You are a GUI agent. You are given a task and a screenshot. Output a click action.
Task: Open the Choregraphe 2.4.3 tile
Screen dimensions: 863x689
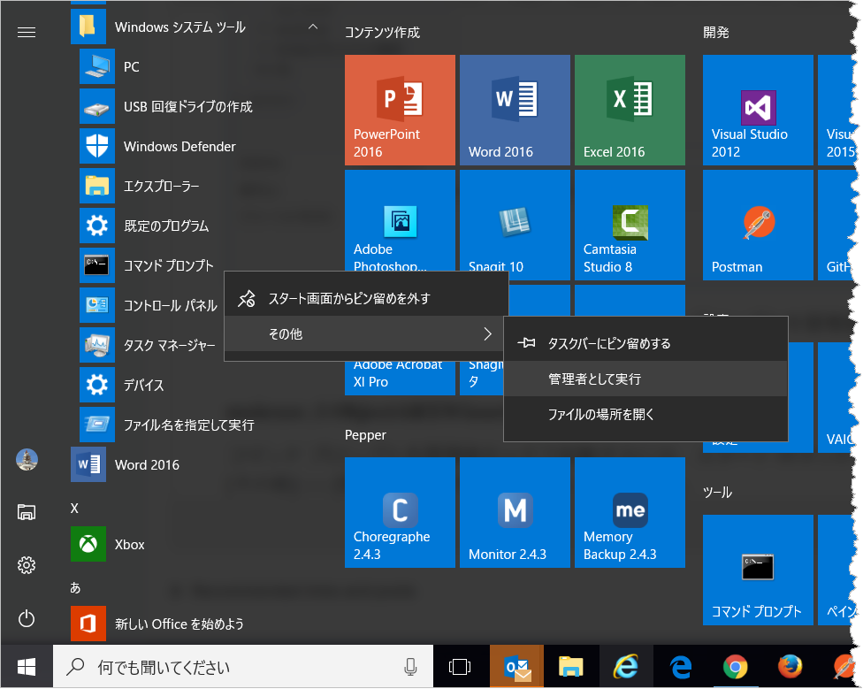pyautogui.click(x=400, y=512)
